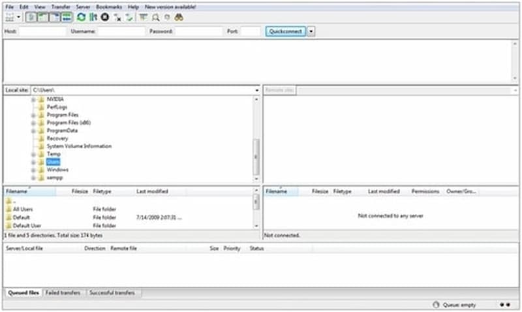
Task: Open the Help menu
Action: [133, 7]
